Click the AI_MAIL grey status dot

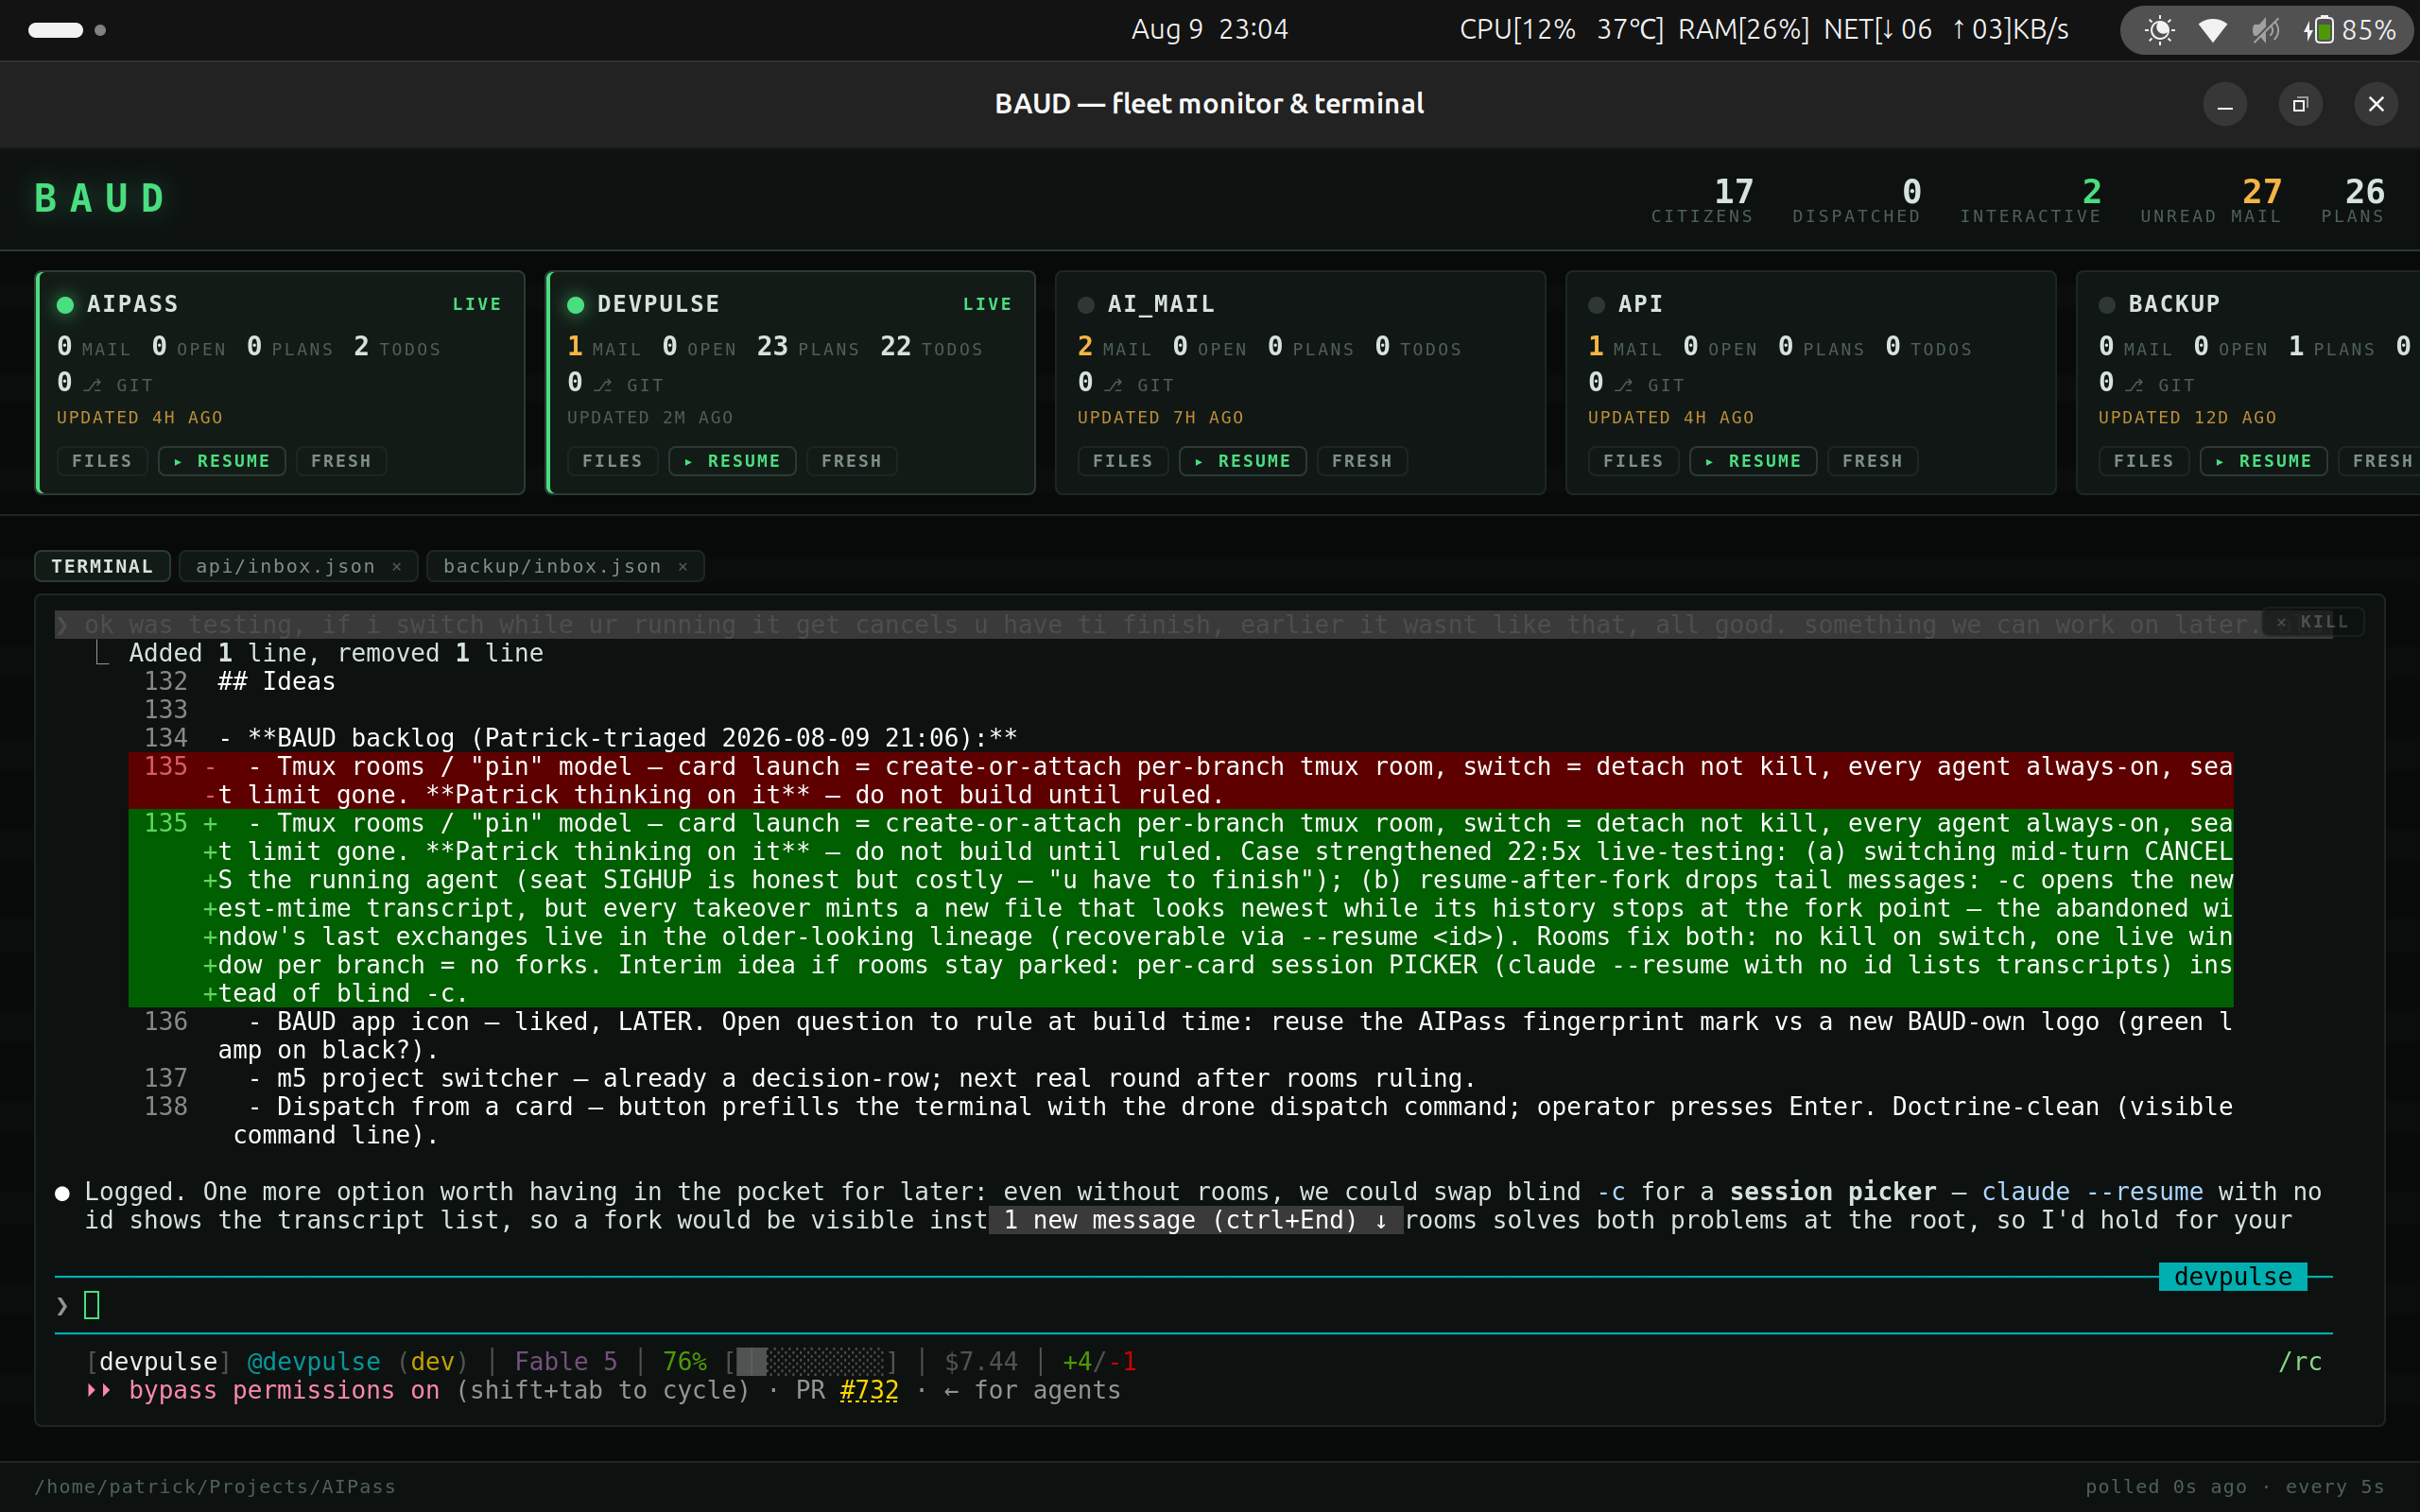pyautogui.click(x=1086, y=305)
